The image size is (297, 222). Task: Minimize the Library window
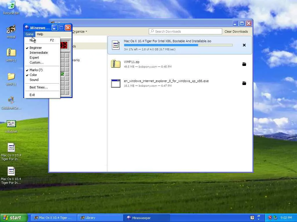[x=235, y=23]
